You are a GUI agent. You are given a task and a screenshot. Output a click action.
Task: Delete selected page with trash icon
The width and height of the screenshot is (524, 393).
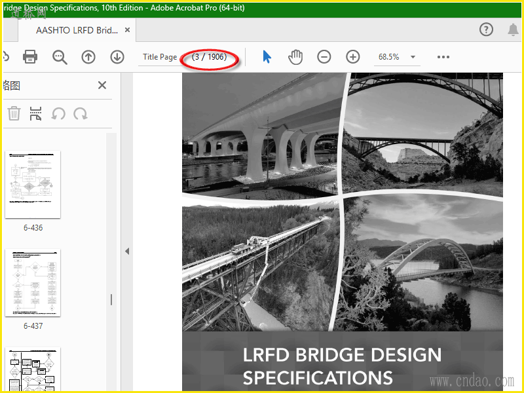(x=14, y=113)
